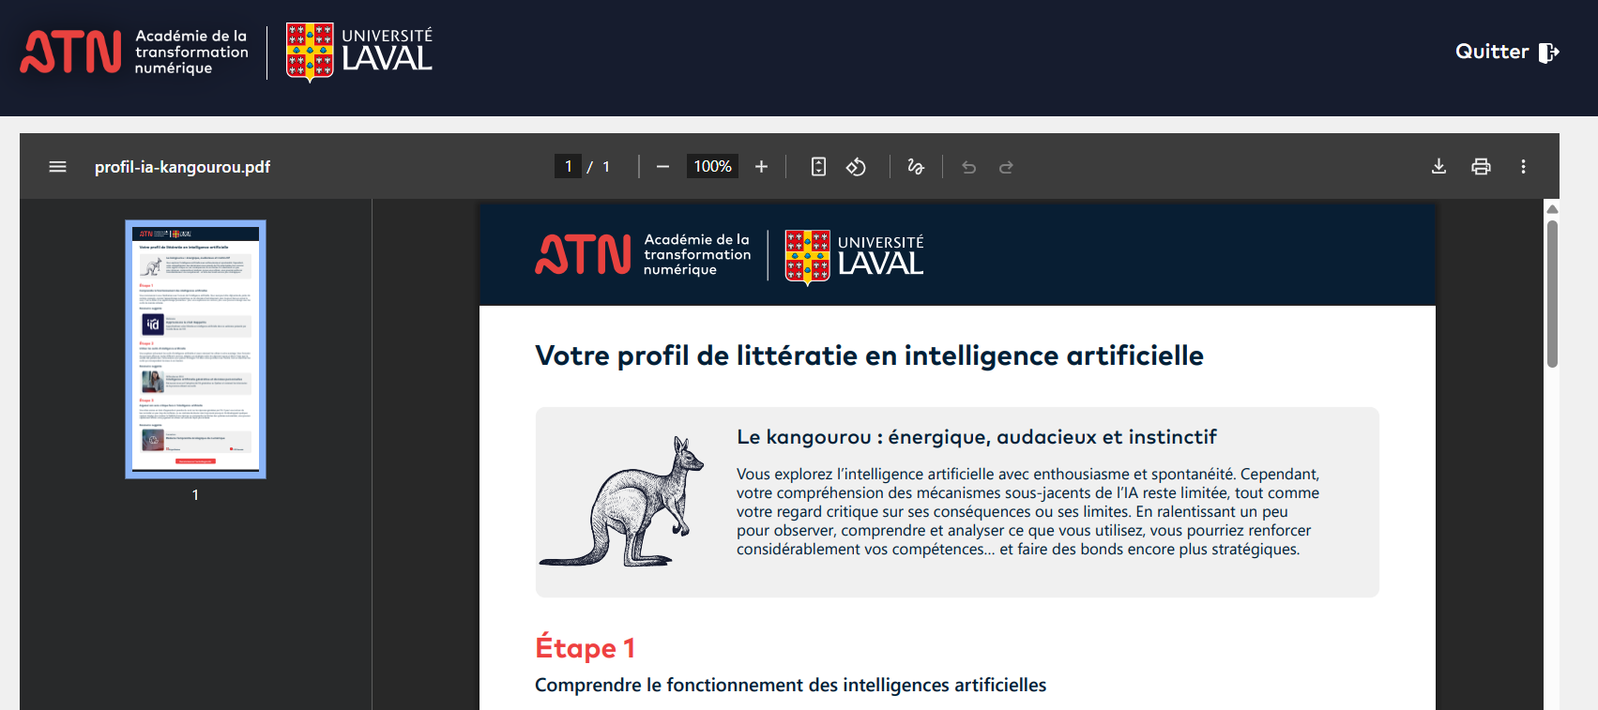Click the Université Laval logo in header
This screenshot has height=710, width=1598.
click(359, 53)
